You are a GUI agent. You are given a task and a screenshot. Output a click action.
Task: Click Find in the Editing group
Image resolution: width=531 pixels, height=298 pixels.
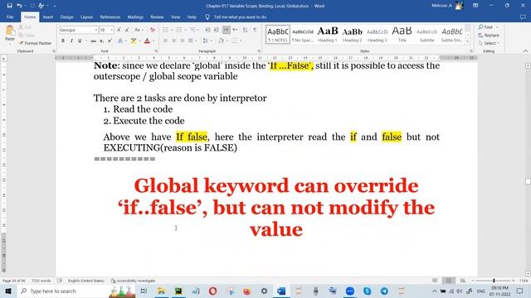485,27
